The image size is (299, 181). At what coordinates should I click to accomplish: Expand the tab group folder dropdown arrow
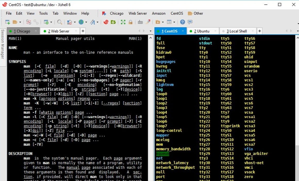point(163,22)
